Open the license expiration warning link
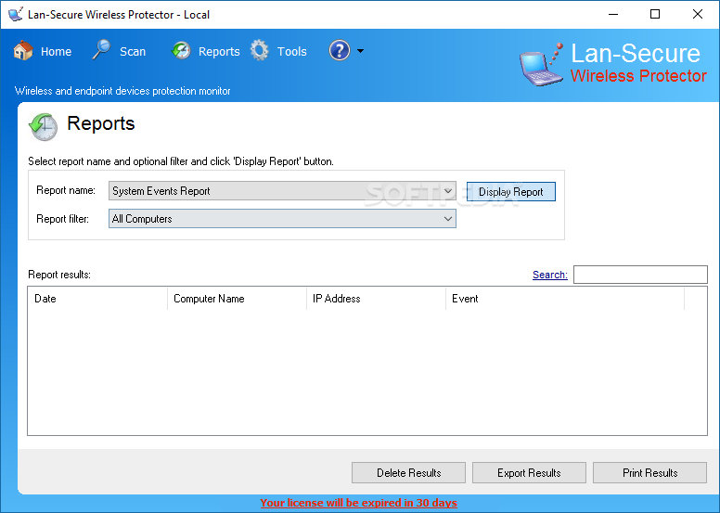This screenshot has height=513, width=720. point(359,503)
